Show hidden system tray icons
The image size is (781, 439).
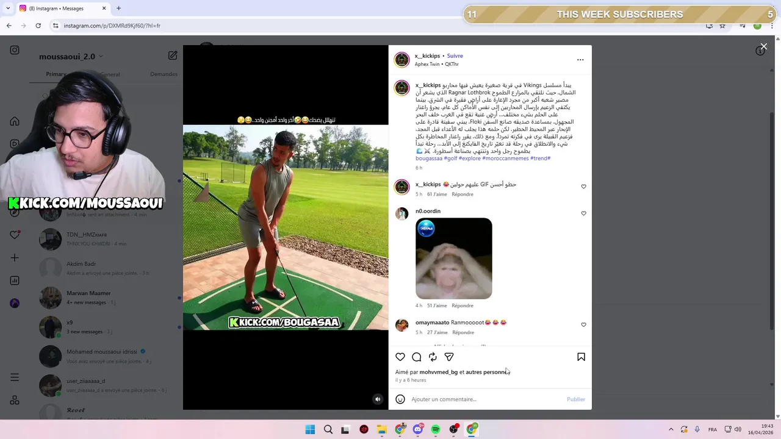[671, 429]
